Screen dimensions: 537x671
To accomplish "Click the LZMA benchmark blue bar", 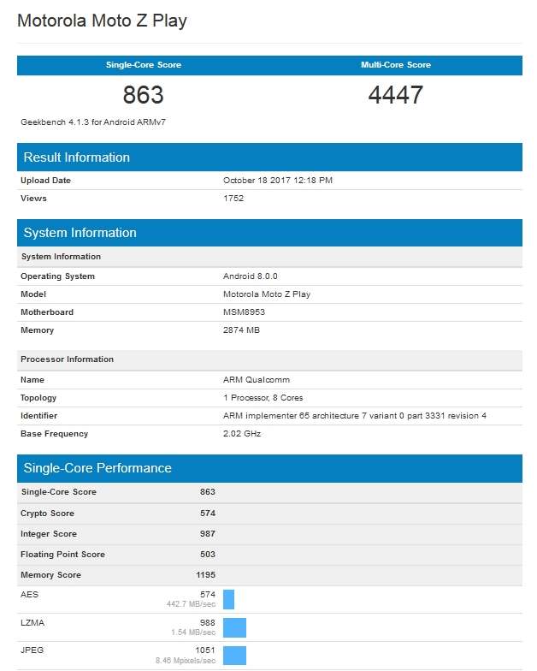I will pyautogui.click(x=234, y=627).
